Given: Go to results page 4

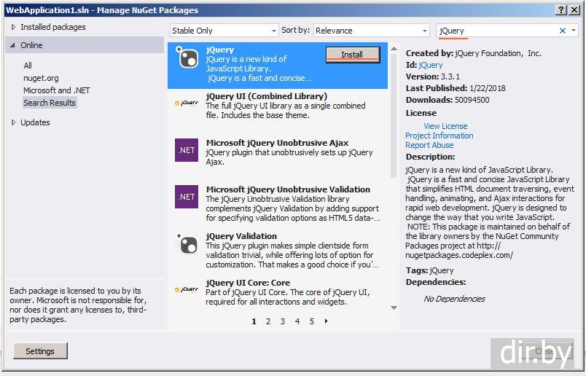Looking at the screenshot, I should [297, 321].
